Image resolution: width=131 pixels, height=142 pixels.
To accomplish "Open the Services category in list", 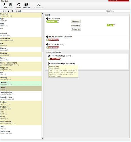I will [21, 83].
